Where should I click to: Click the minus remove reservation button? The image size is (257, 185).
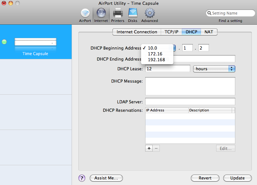[x=156, y=148]
